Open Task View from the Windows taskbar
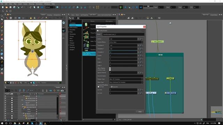This screenshot has height=125, width=223. click(x=10, y=123)
